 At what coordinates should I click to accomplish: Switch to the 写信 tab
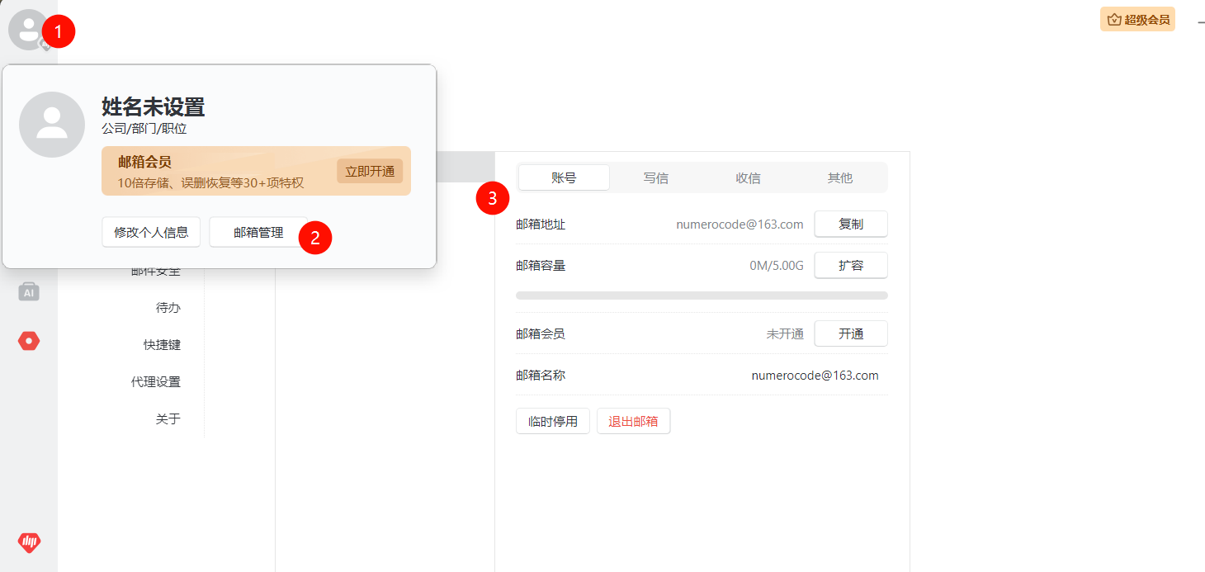(x=656, y=177)
